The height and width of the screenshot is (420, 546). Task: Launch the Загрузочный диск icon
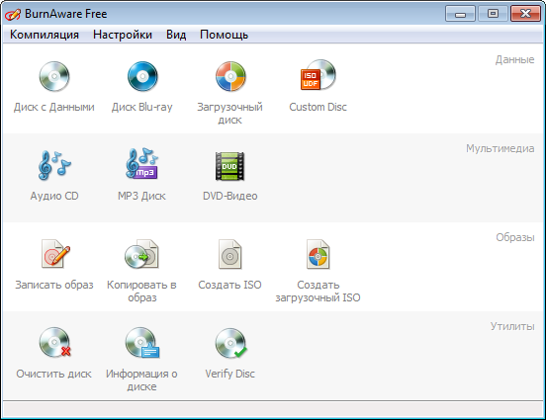(230, 76)
